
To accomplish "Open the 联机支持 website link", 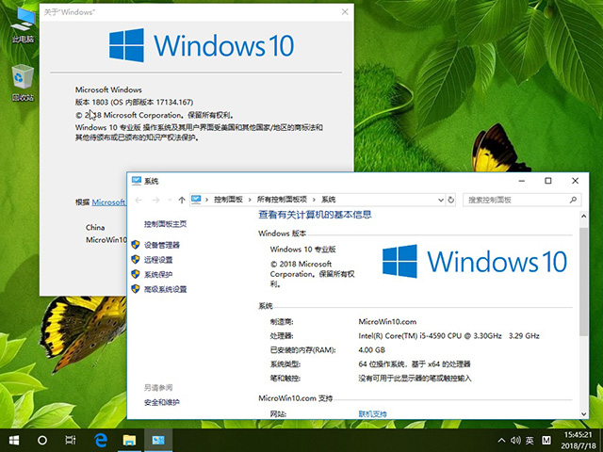I will point(373,414).
